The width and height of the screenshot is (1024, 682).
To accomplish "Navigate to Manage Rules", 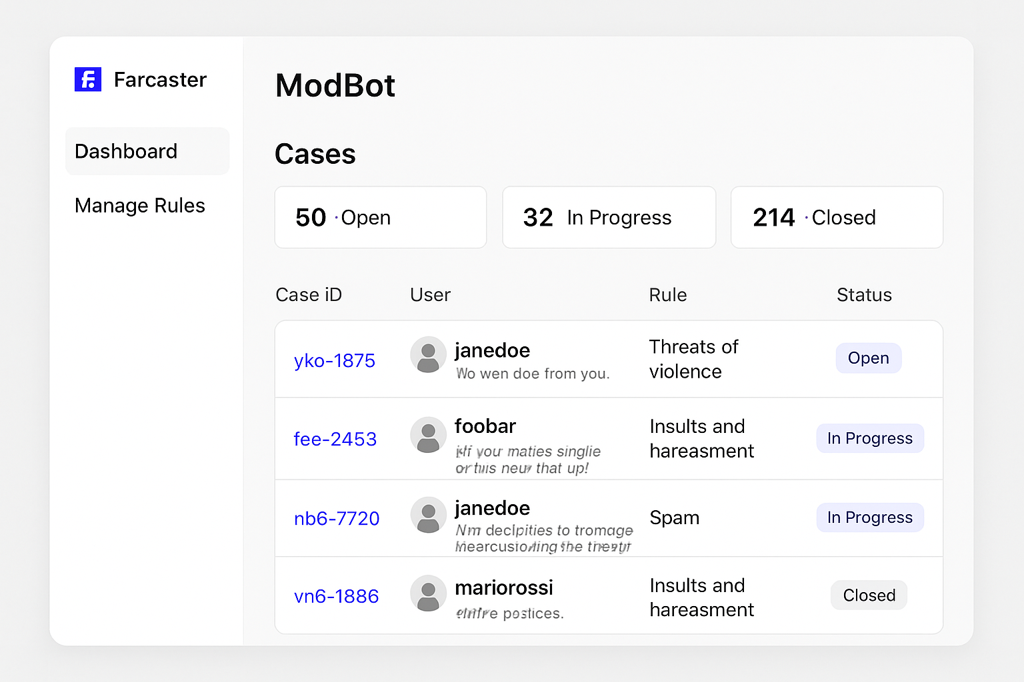I will (x=139, y=205).
